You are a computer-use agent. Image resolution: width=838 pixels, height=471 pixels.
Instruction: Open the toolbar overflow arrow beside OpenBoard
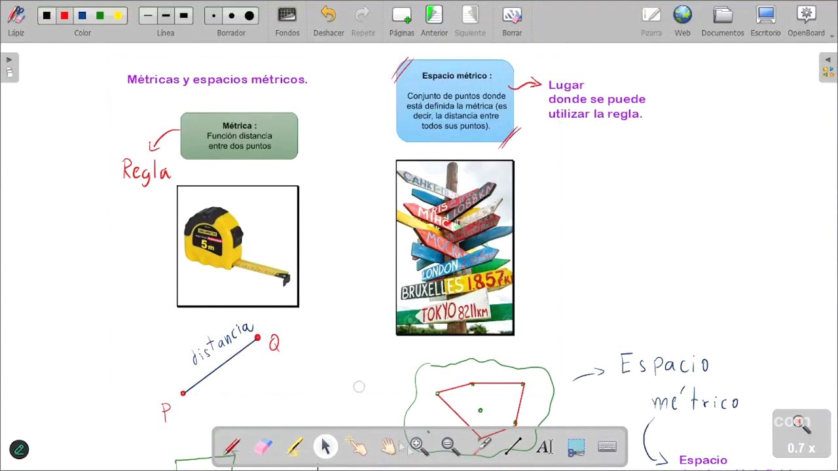coord(833,35)
